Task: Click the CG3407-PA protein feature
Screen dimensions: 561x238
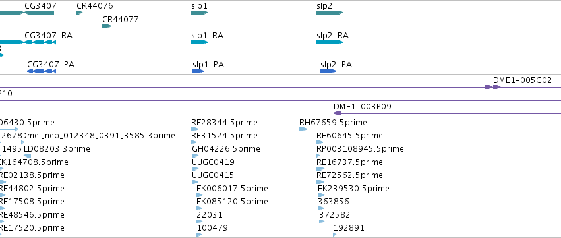Action: pyautogui.click(x=42, y=71)
